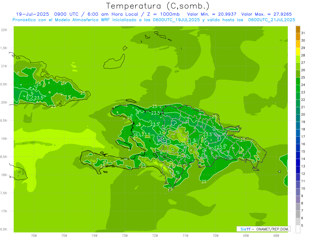Click the "25" contour label over sea south of Hispaniola
This screenshot has width=310, height=239.
click(x=204, y=182)
